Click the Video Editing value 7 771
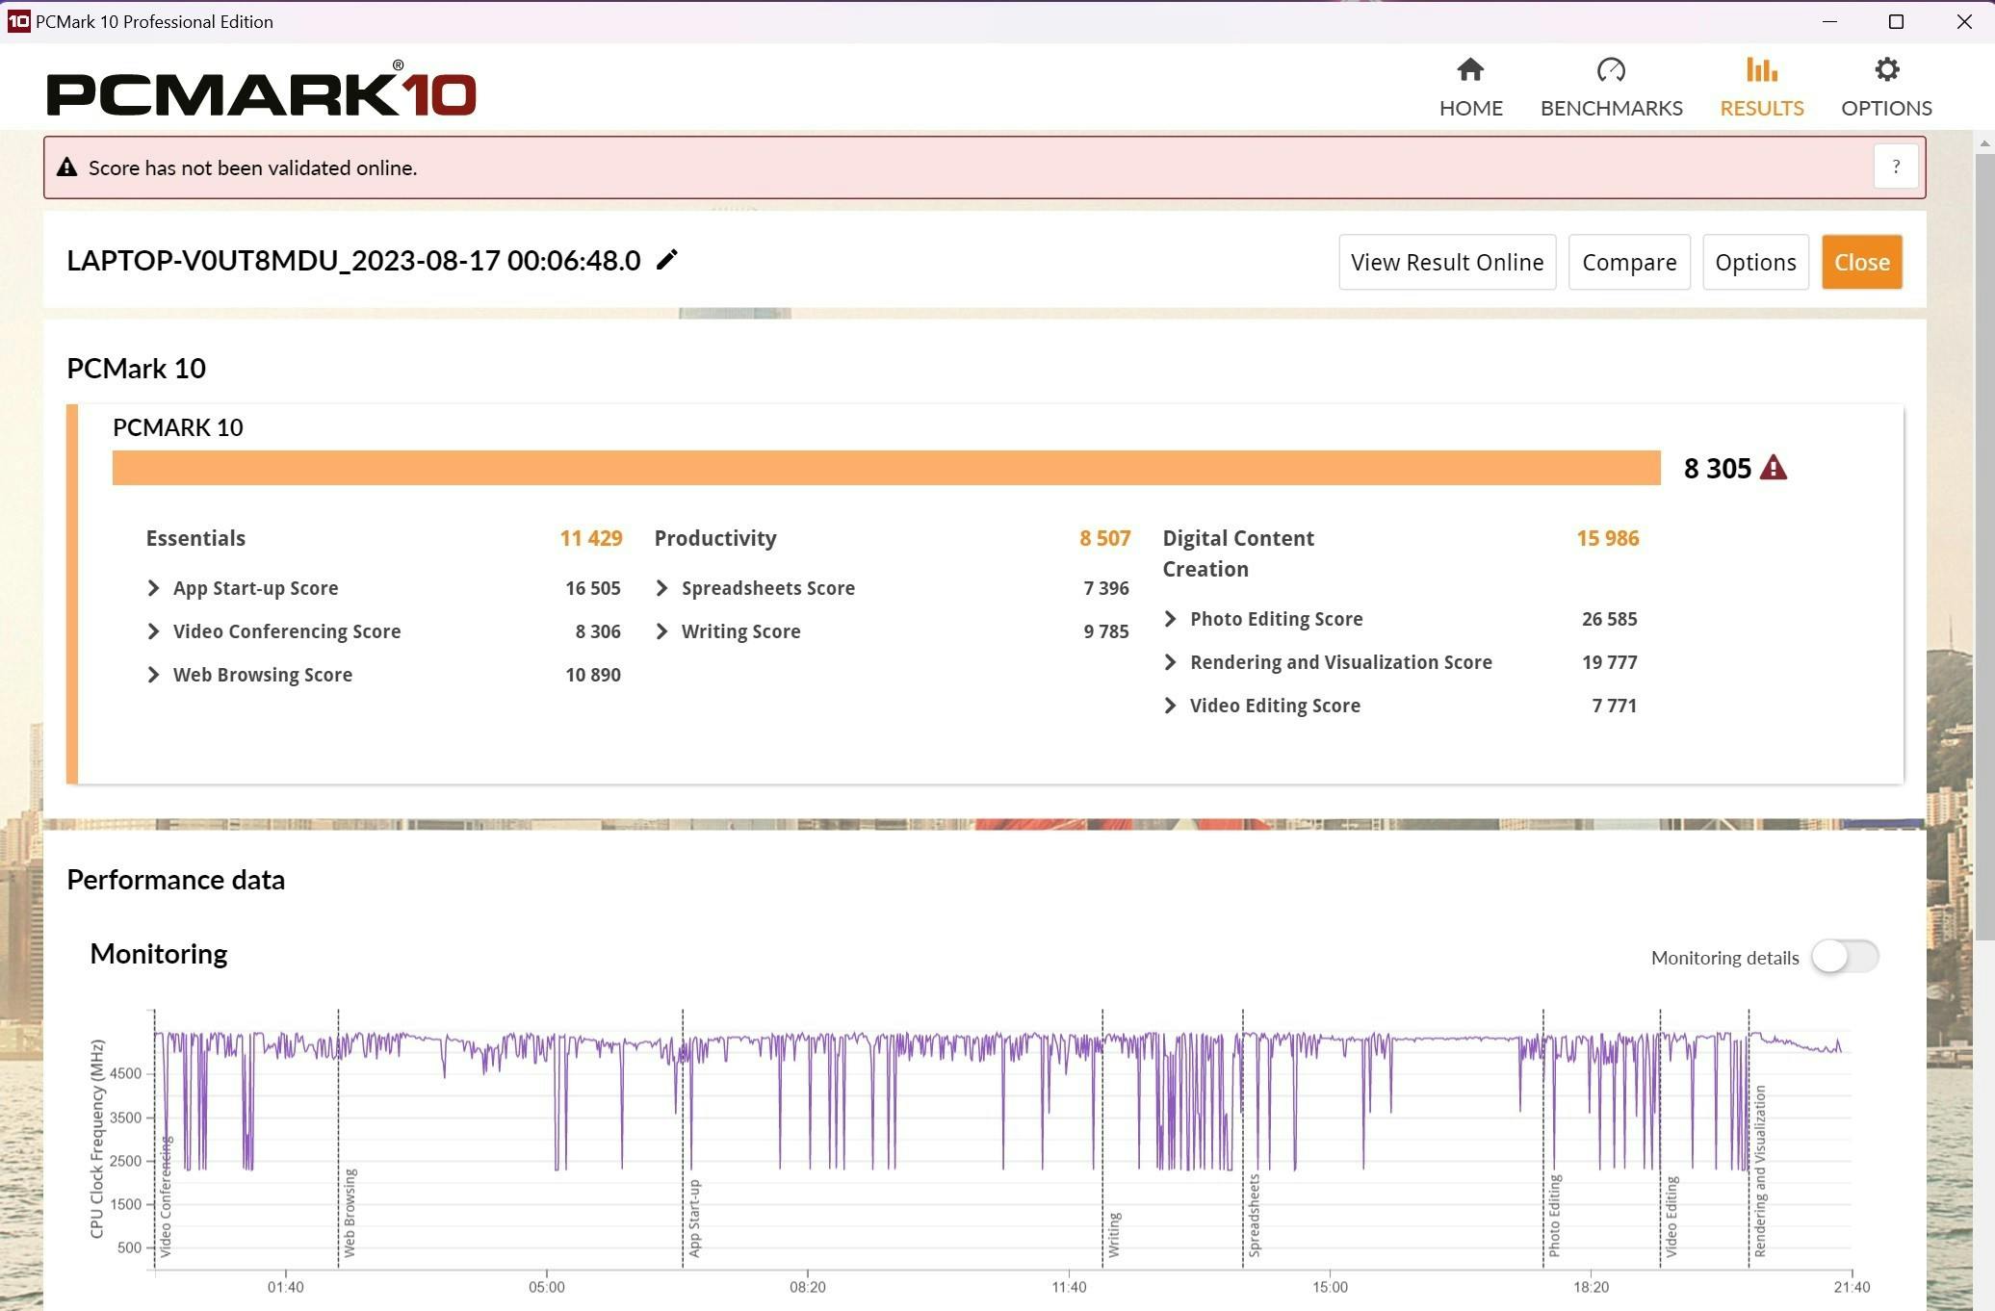 point(1615,706)
